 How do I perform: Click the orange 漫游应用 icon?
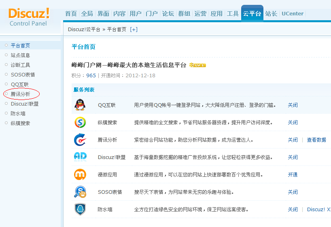80,174
